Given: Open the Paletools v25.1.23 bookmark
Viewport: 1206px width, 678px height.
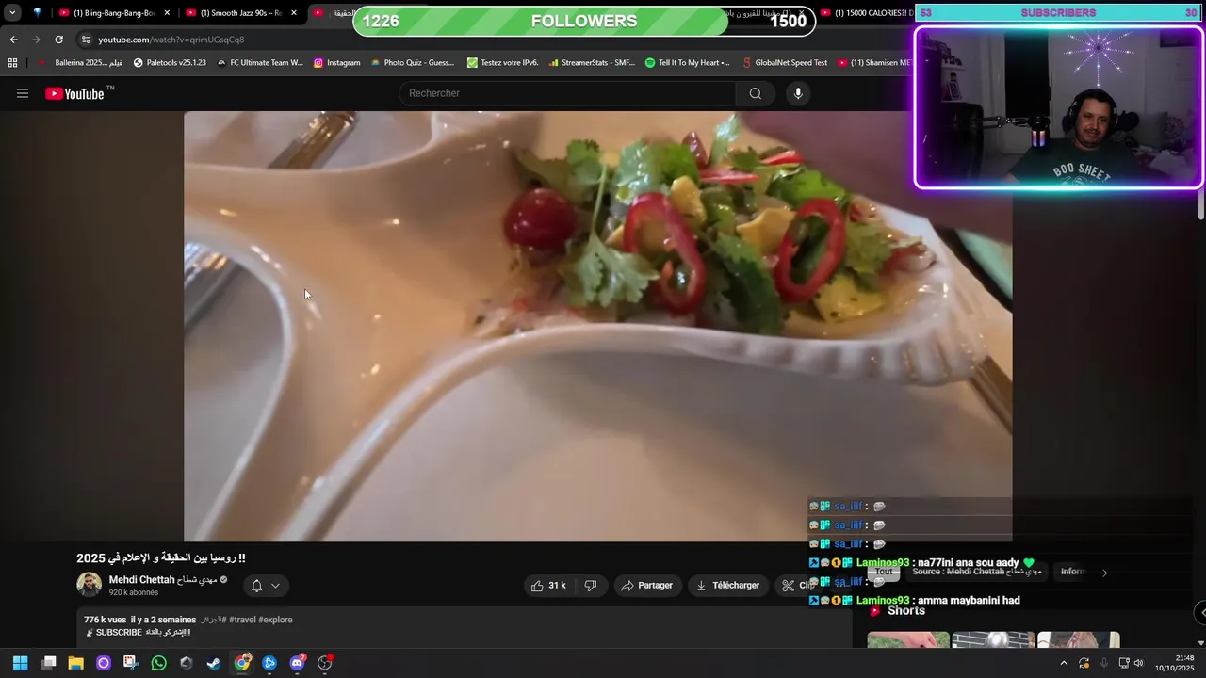Looking at the screenshot, I should pos(170,63).
